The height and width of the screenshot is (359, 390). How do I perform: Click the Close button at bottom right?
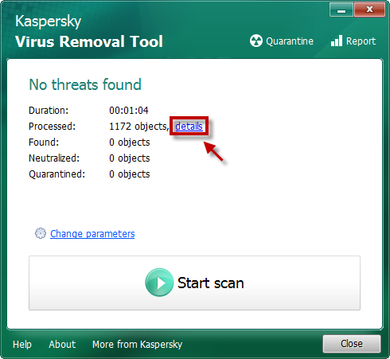[352, 344]
